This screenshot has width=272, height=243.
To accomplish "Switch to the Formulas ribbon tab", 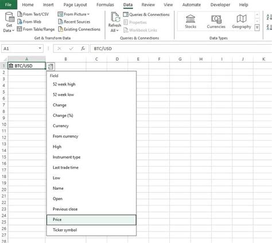I will [x=105, y=5].
